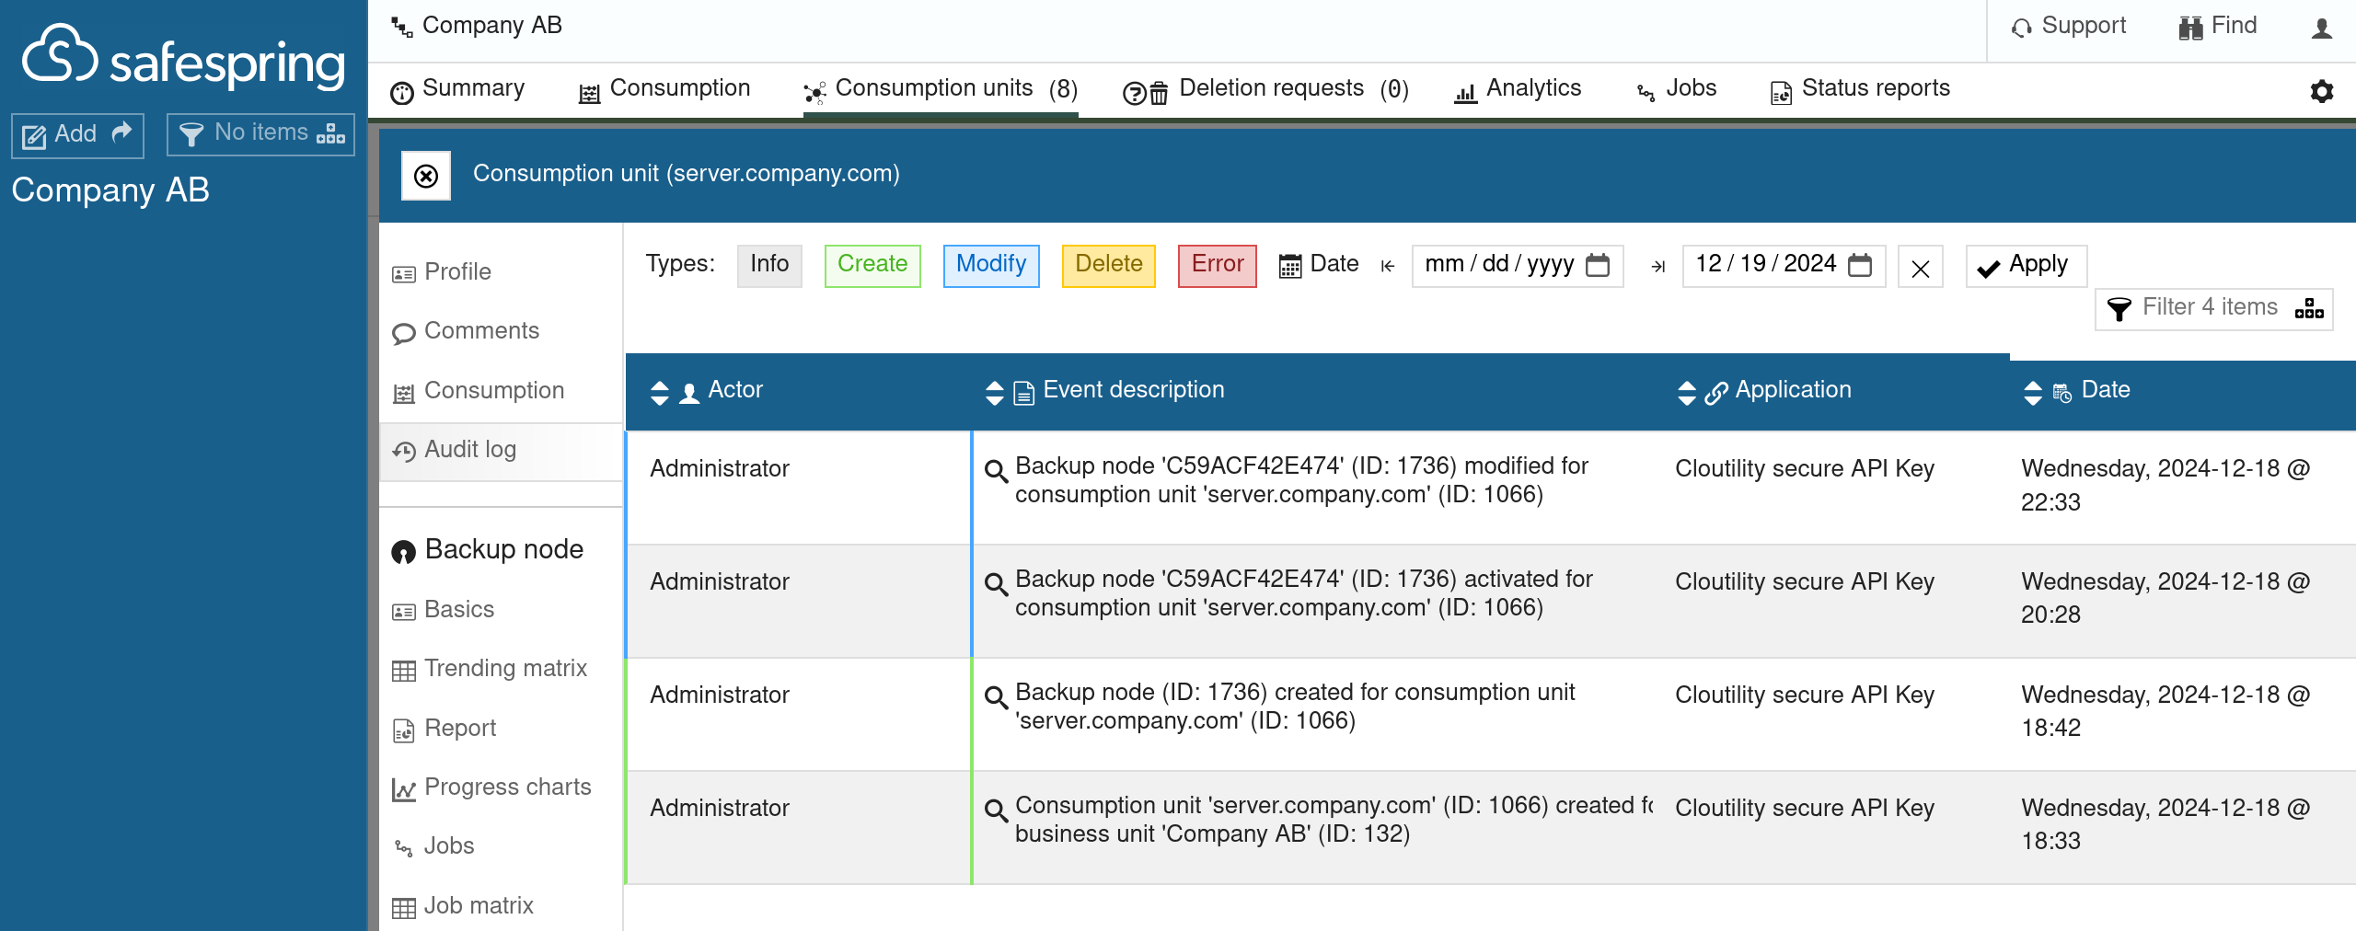The height and width of the screenshot is (931, 2356).
Task: Open Profile in side menu
Action: (x=442, y=272)
